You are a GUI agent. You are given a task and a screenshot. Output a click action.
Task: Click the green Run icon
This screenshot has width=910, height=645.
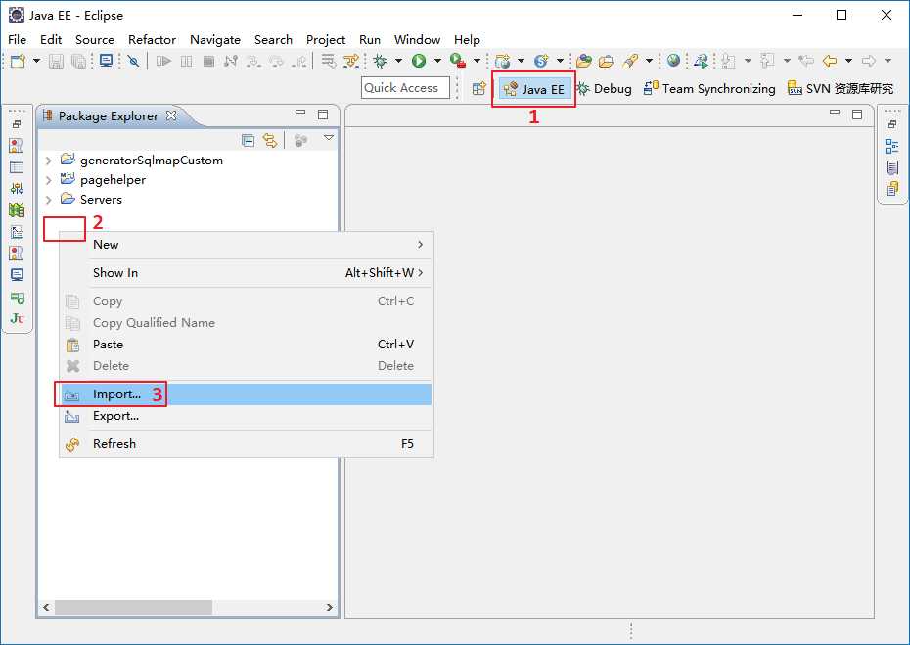click(419, 61)
